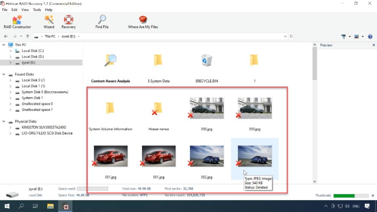Open the Find File search tool
Screen dimensions: 377x212
[102, 22]
